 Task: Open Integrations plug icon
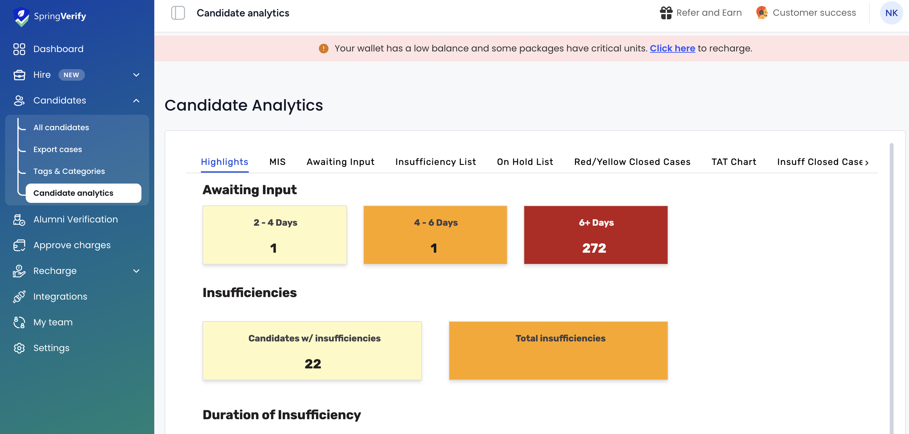point(19,297)
